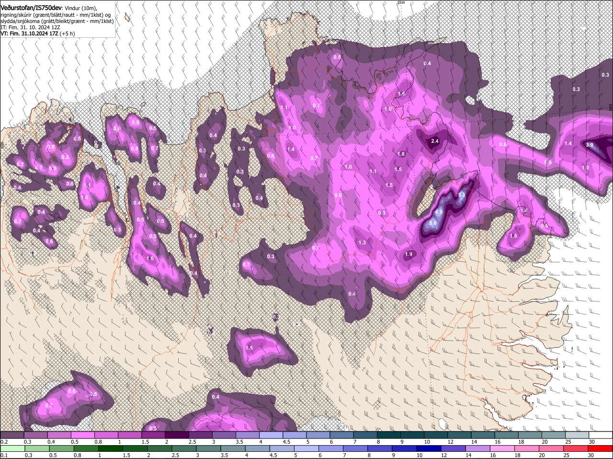Click the 5.0 precipitation value on the map

pos(433,223)
